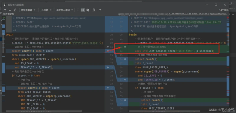Click the --判断用户是否在中台中存在 comment in left pane
Image resolution: width=236 pixels, height=113 pixels.
point(28,72)
